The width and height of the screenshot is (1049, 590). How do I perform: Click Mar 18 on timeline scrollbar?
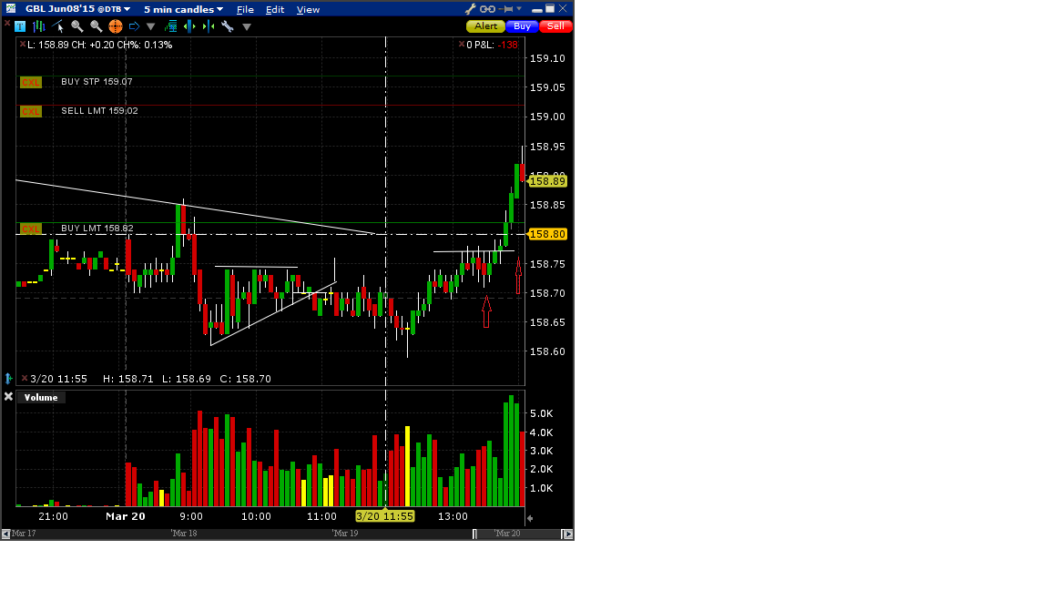coord(184,534)
